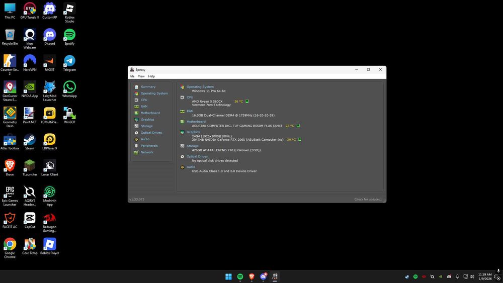Click the Operating System heading link

pos(200,87)
